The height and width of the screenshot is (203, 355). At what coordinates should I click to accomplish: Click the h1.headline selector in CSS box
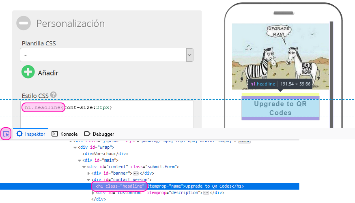pos(42,107)
